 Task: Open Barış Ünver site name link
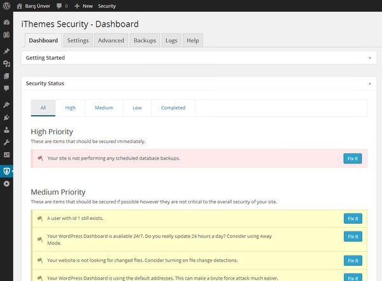pyautogui.click(x=38, y=6)
